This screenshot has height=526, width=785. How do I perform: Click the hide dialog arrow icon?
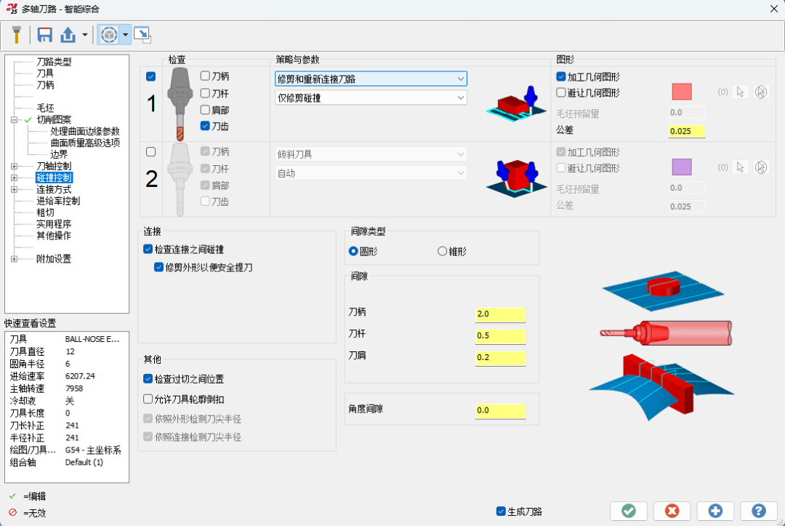tap(142, 35)
